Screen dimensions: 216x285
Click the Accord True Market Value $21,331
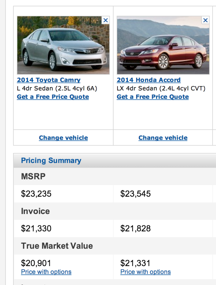(x=135, y=263)
